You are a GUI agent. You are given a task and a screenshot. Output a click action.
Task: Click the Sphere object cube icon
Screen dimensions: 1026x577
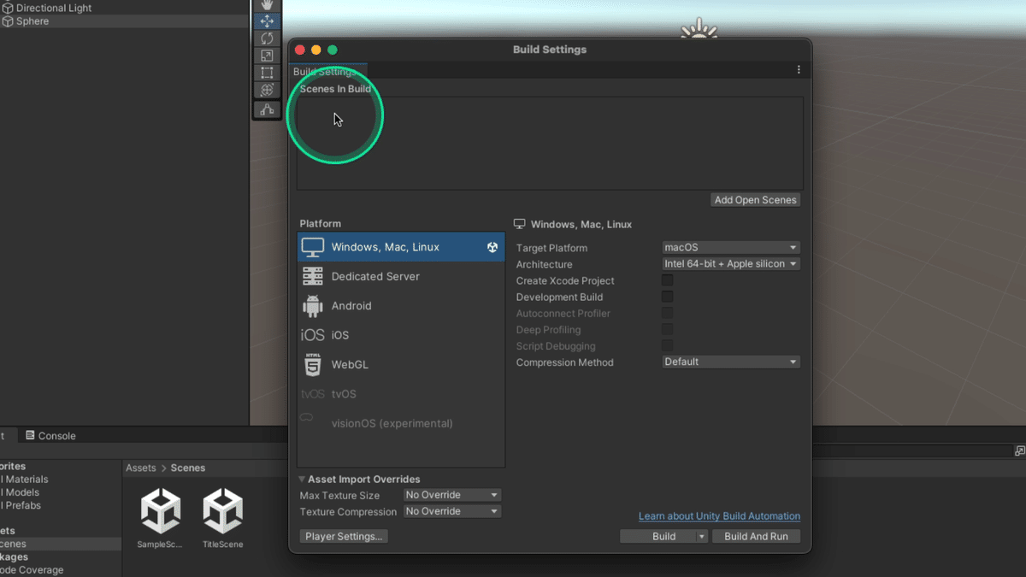[x=8, y=21]
